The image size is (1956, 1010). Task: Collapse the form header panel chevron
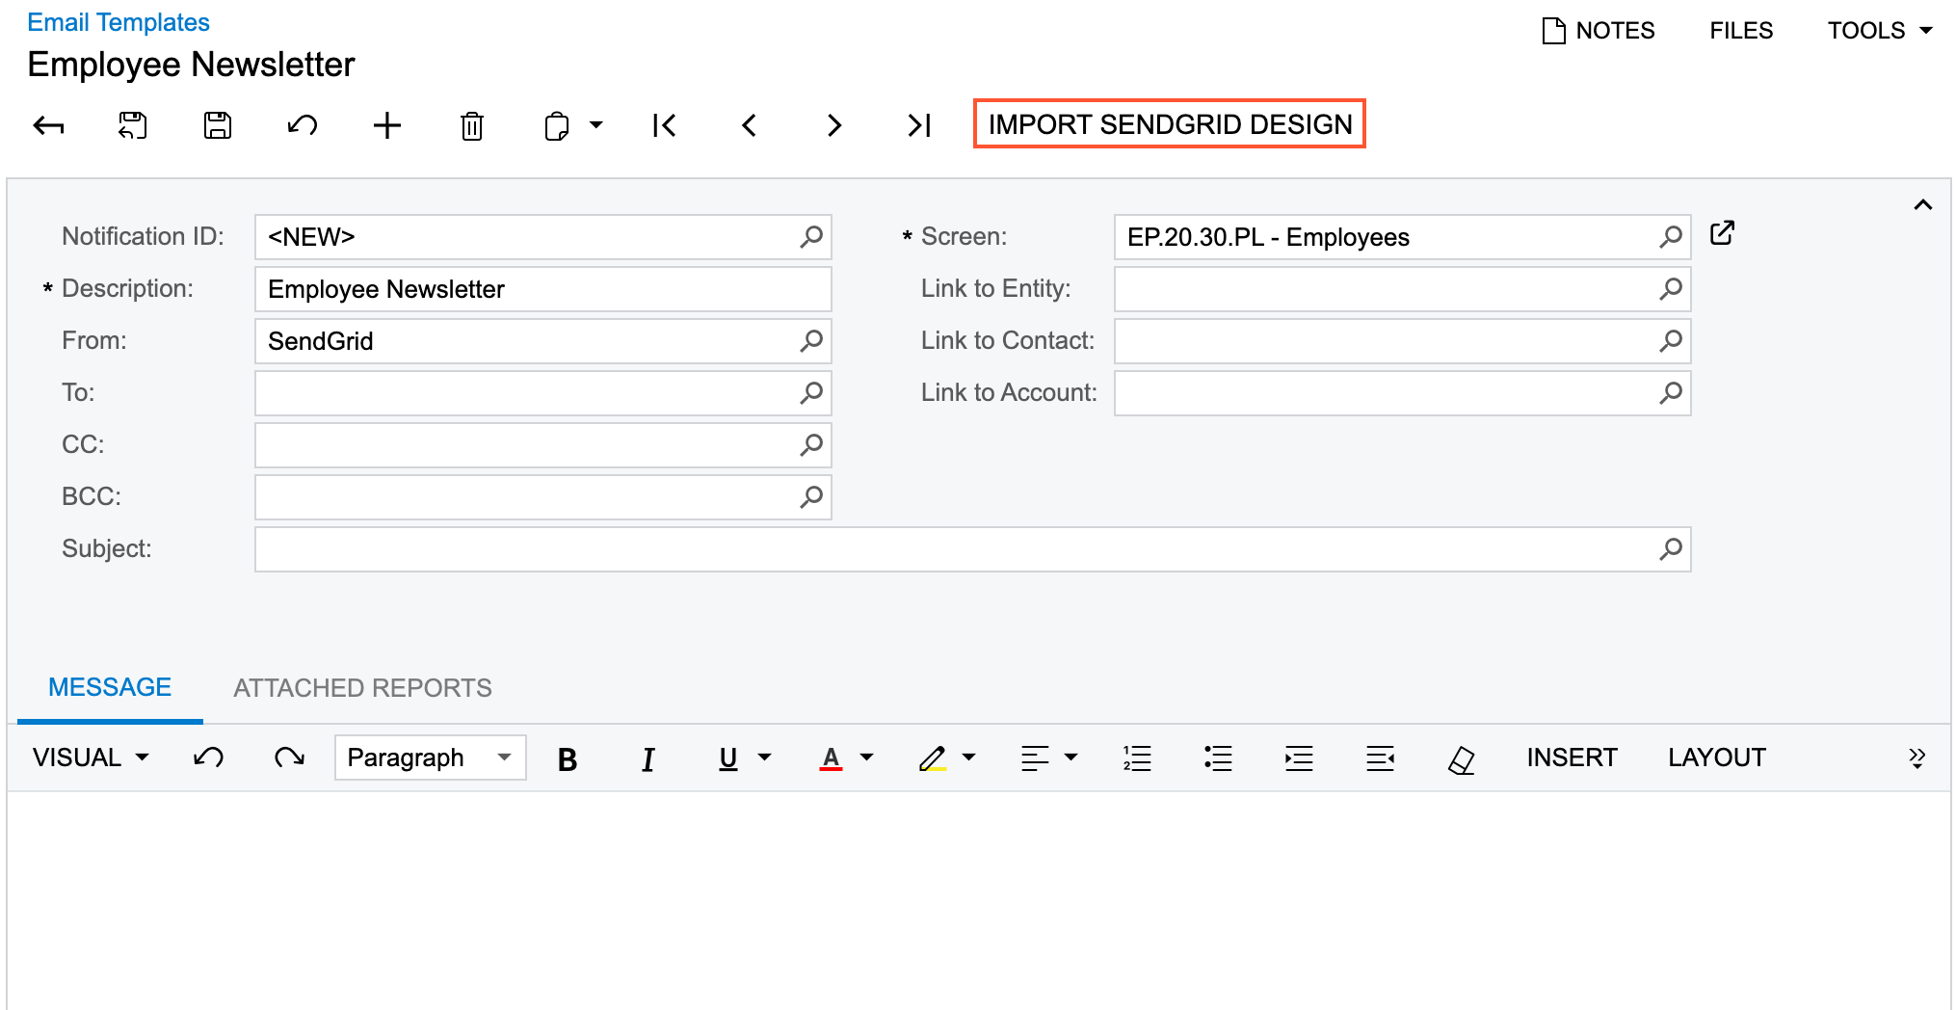click(1924, 204)
